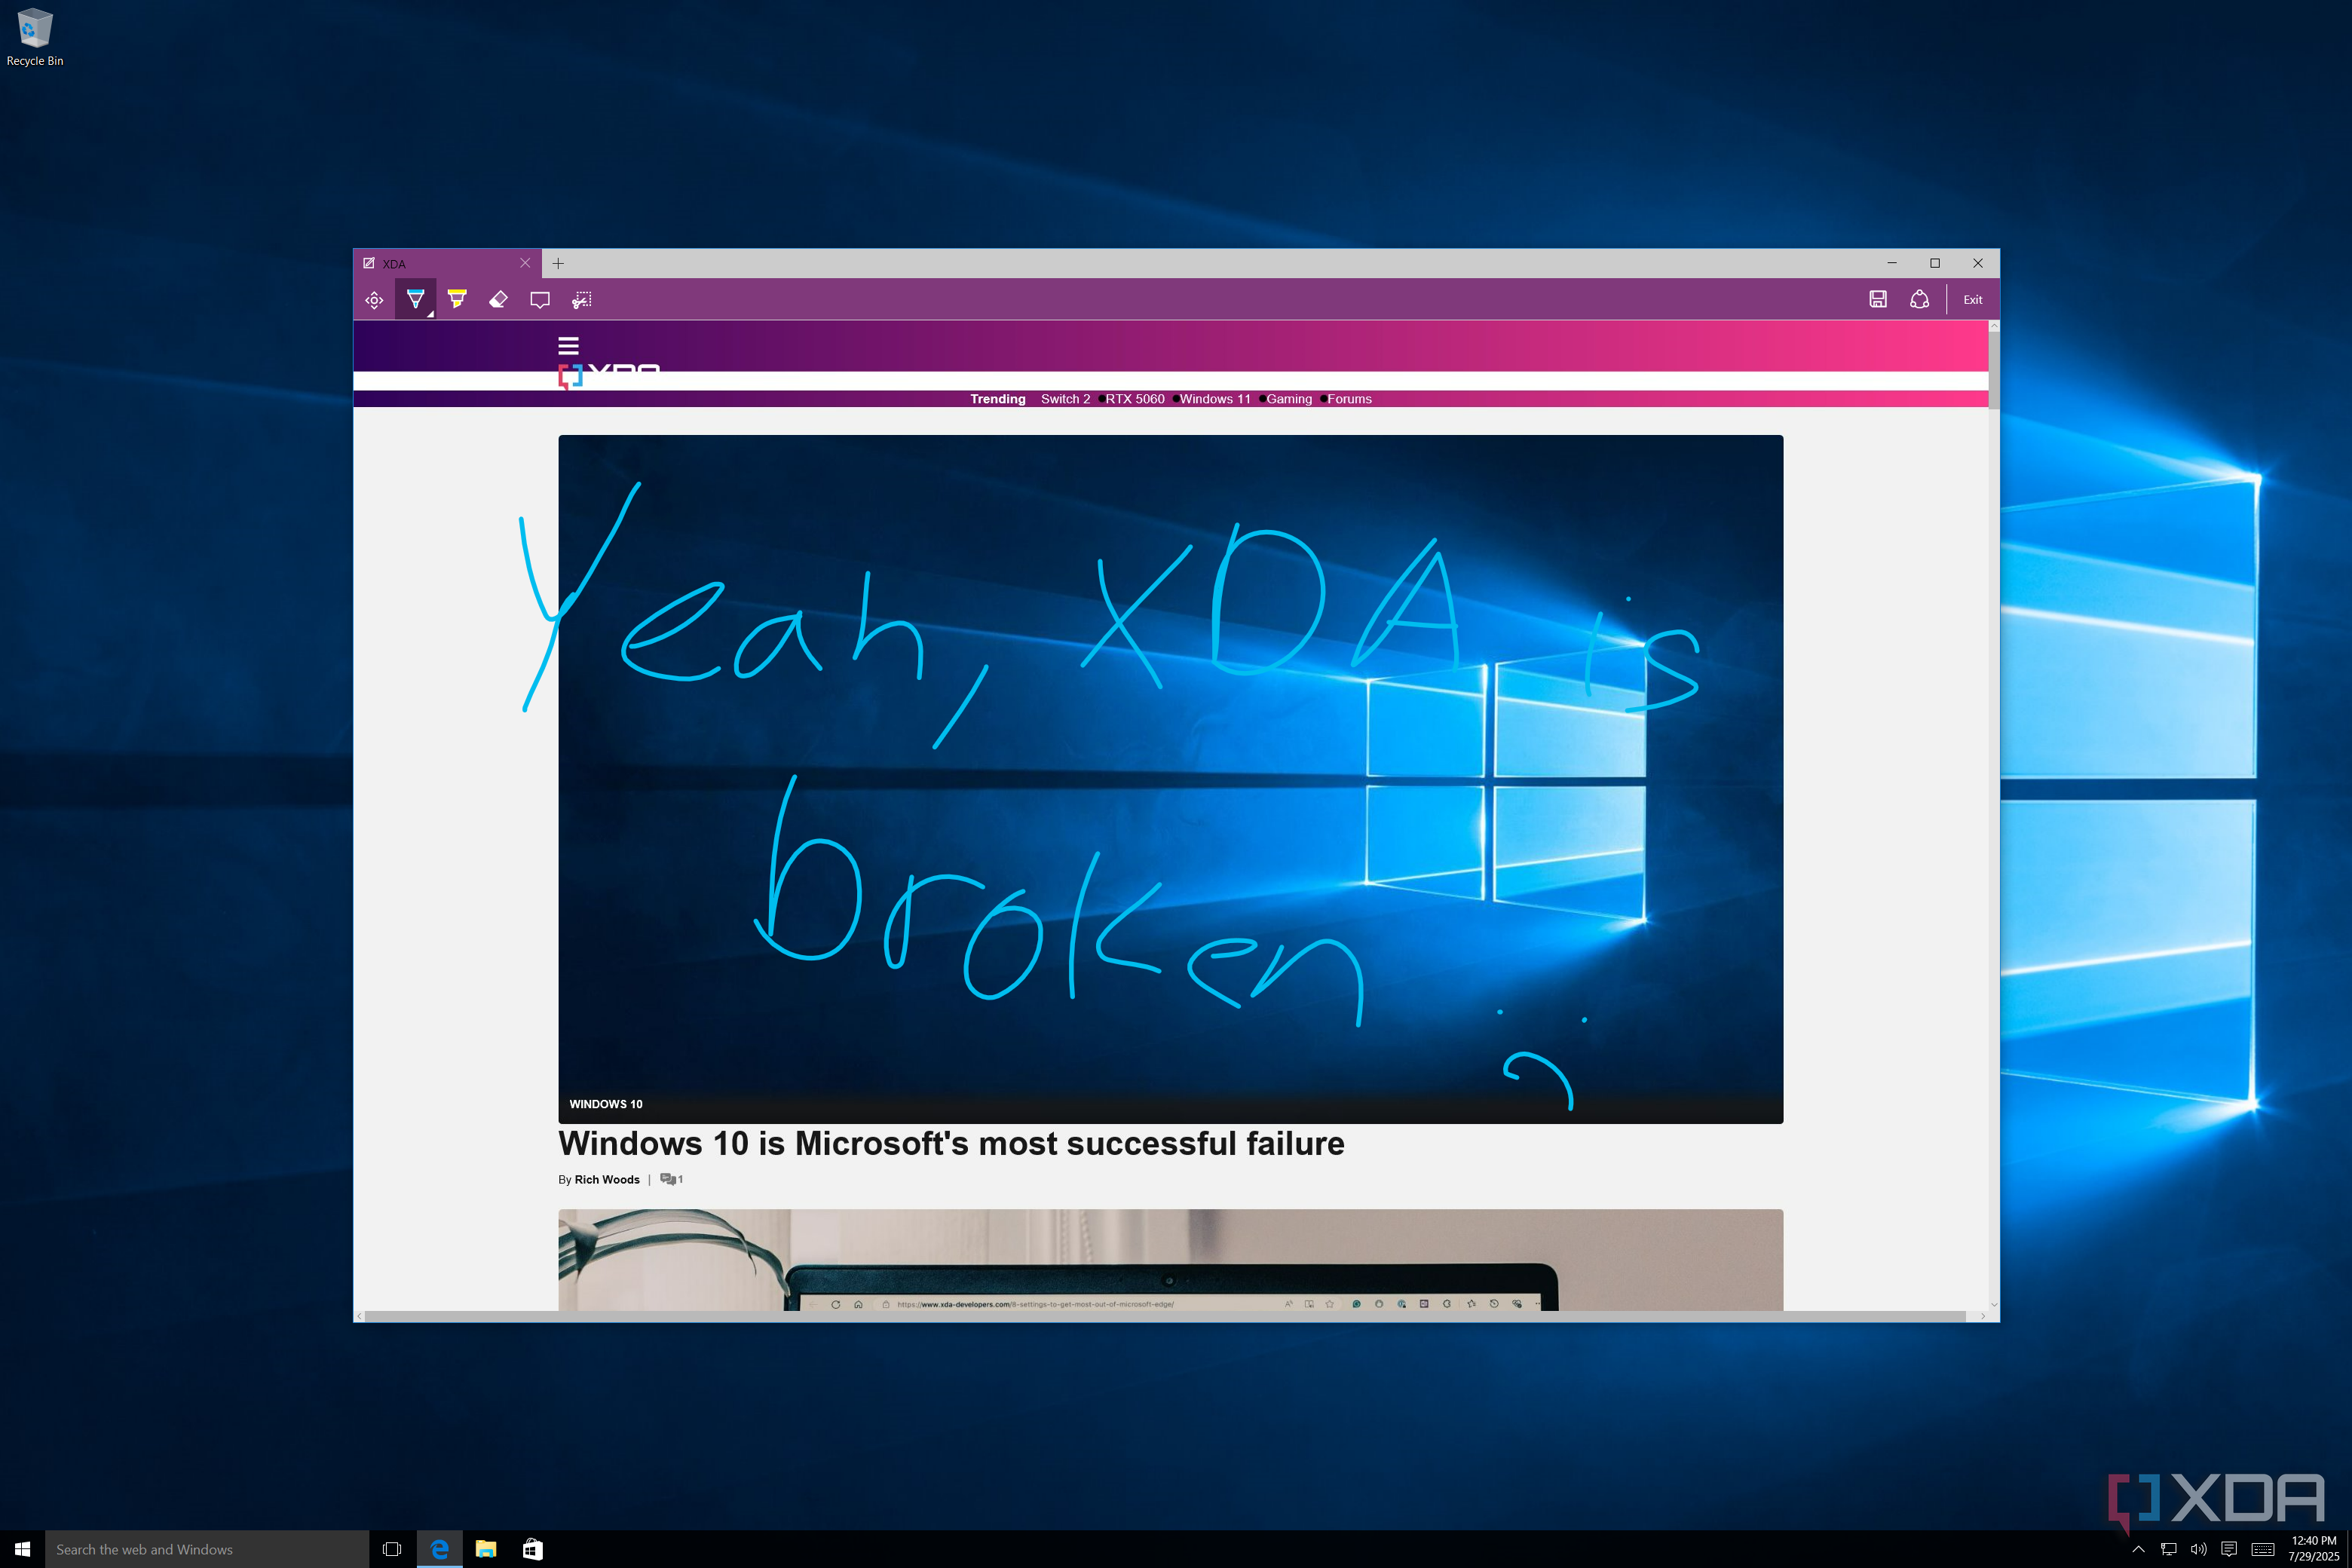Open the Store app from the taskbar

point(533,1549)
